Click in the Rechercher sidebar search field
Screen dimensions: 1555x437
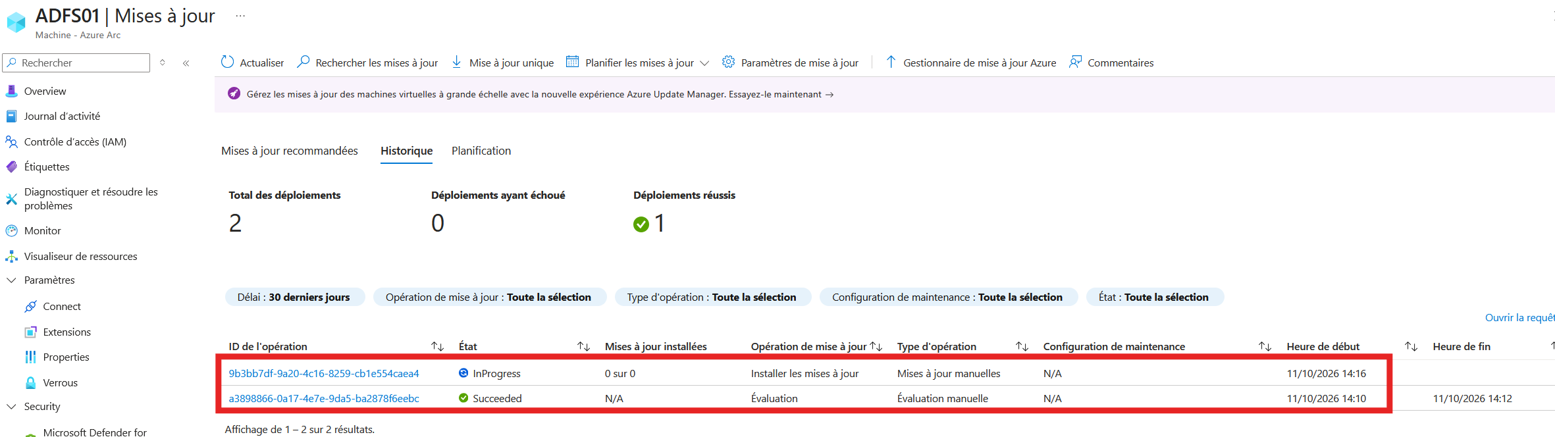pos(76,63)
